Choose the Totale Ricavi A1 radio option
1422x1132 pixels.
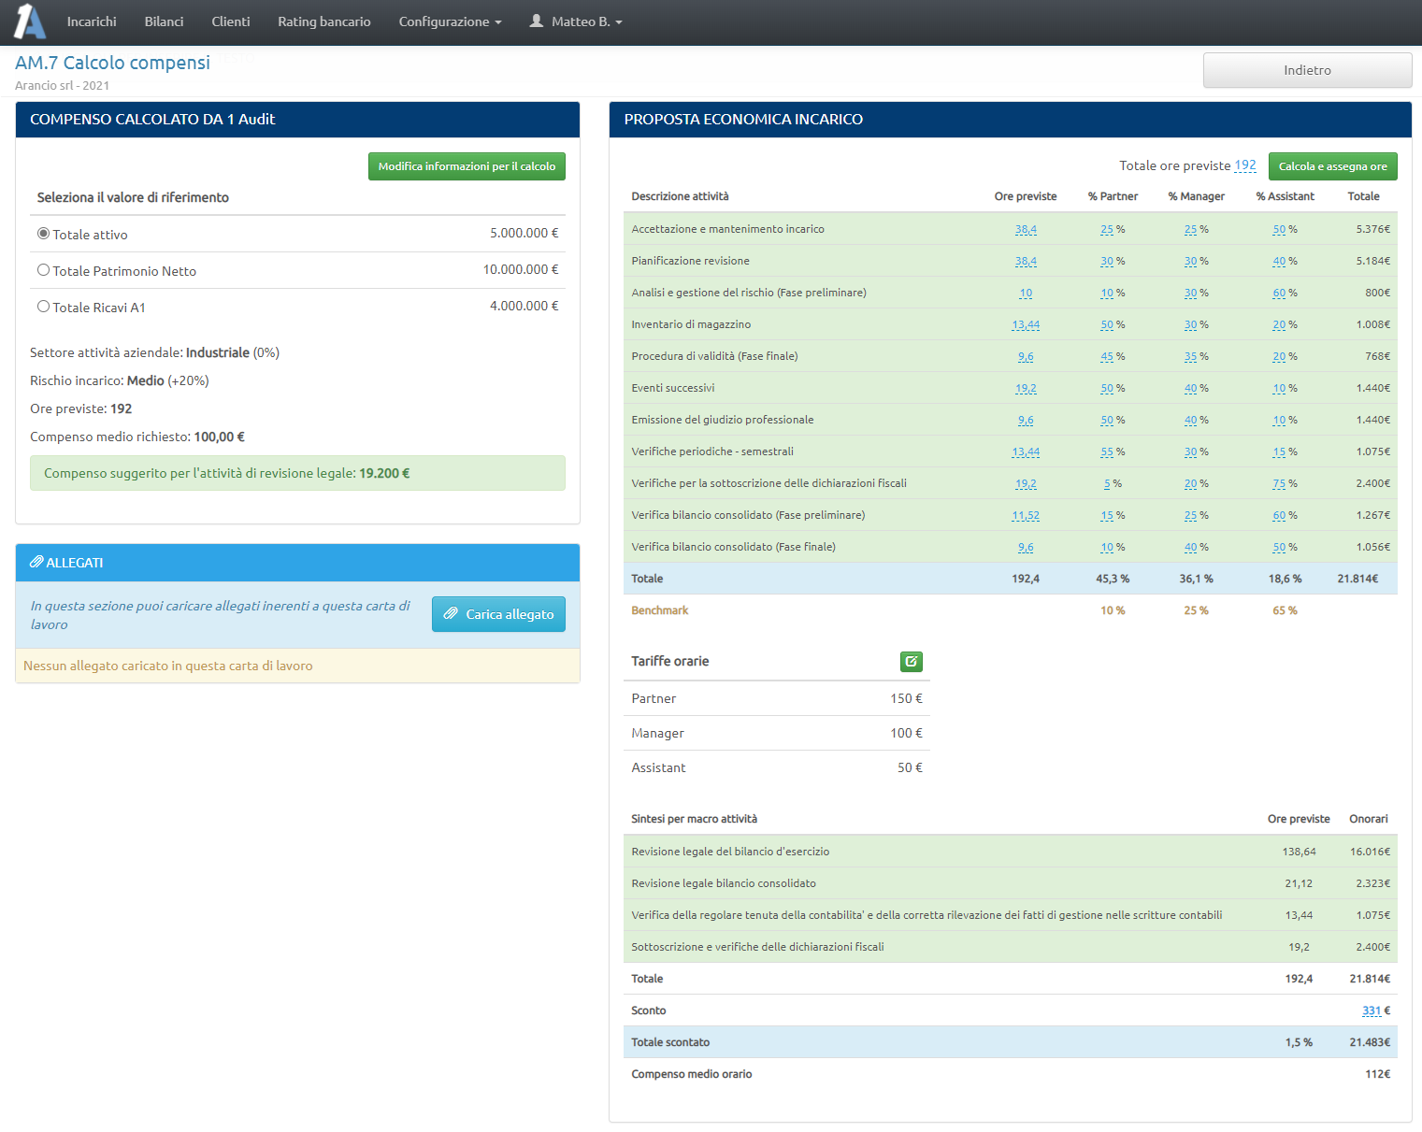tap(43, 307)
